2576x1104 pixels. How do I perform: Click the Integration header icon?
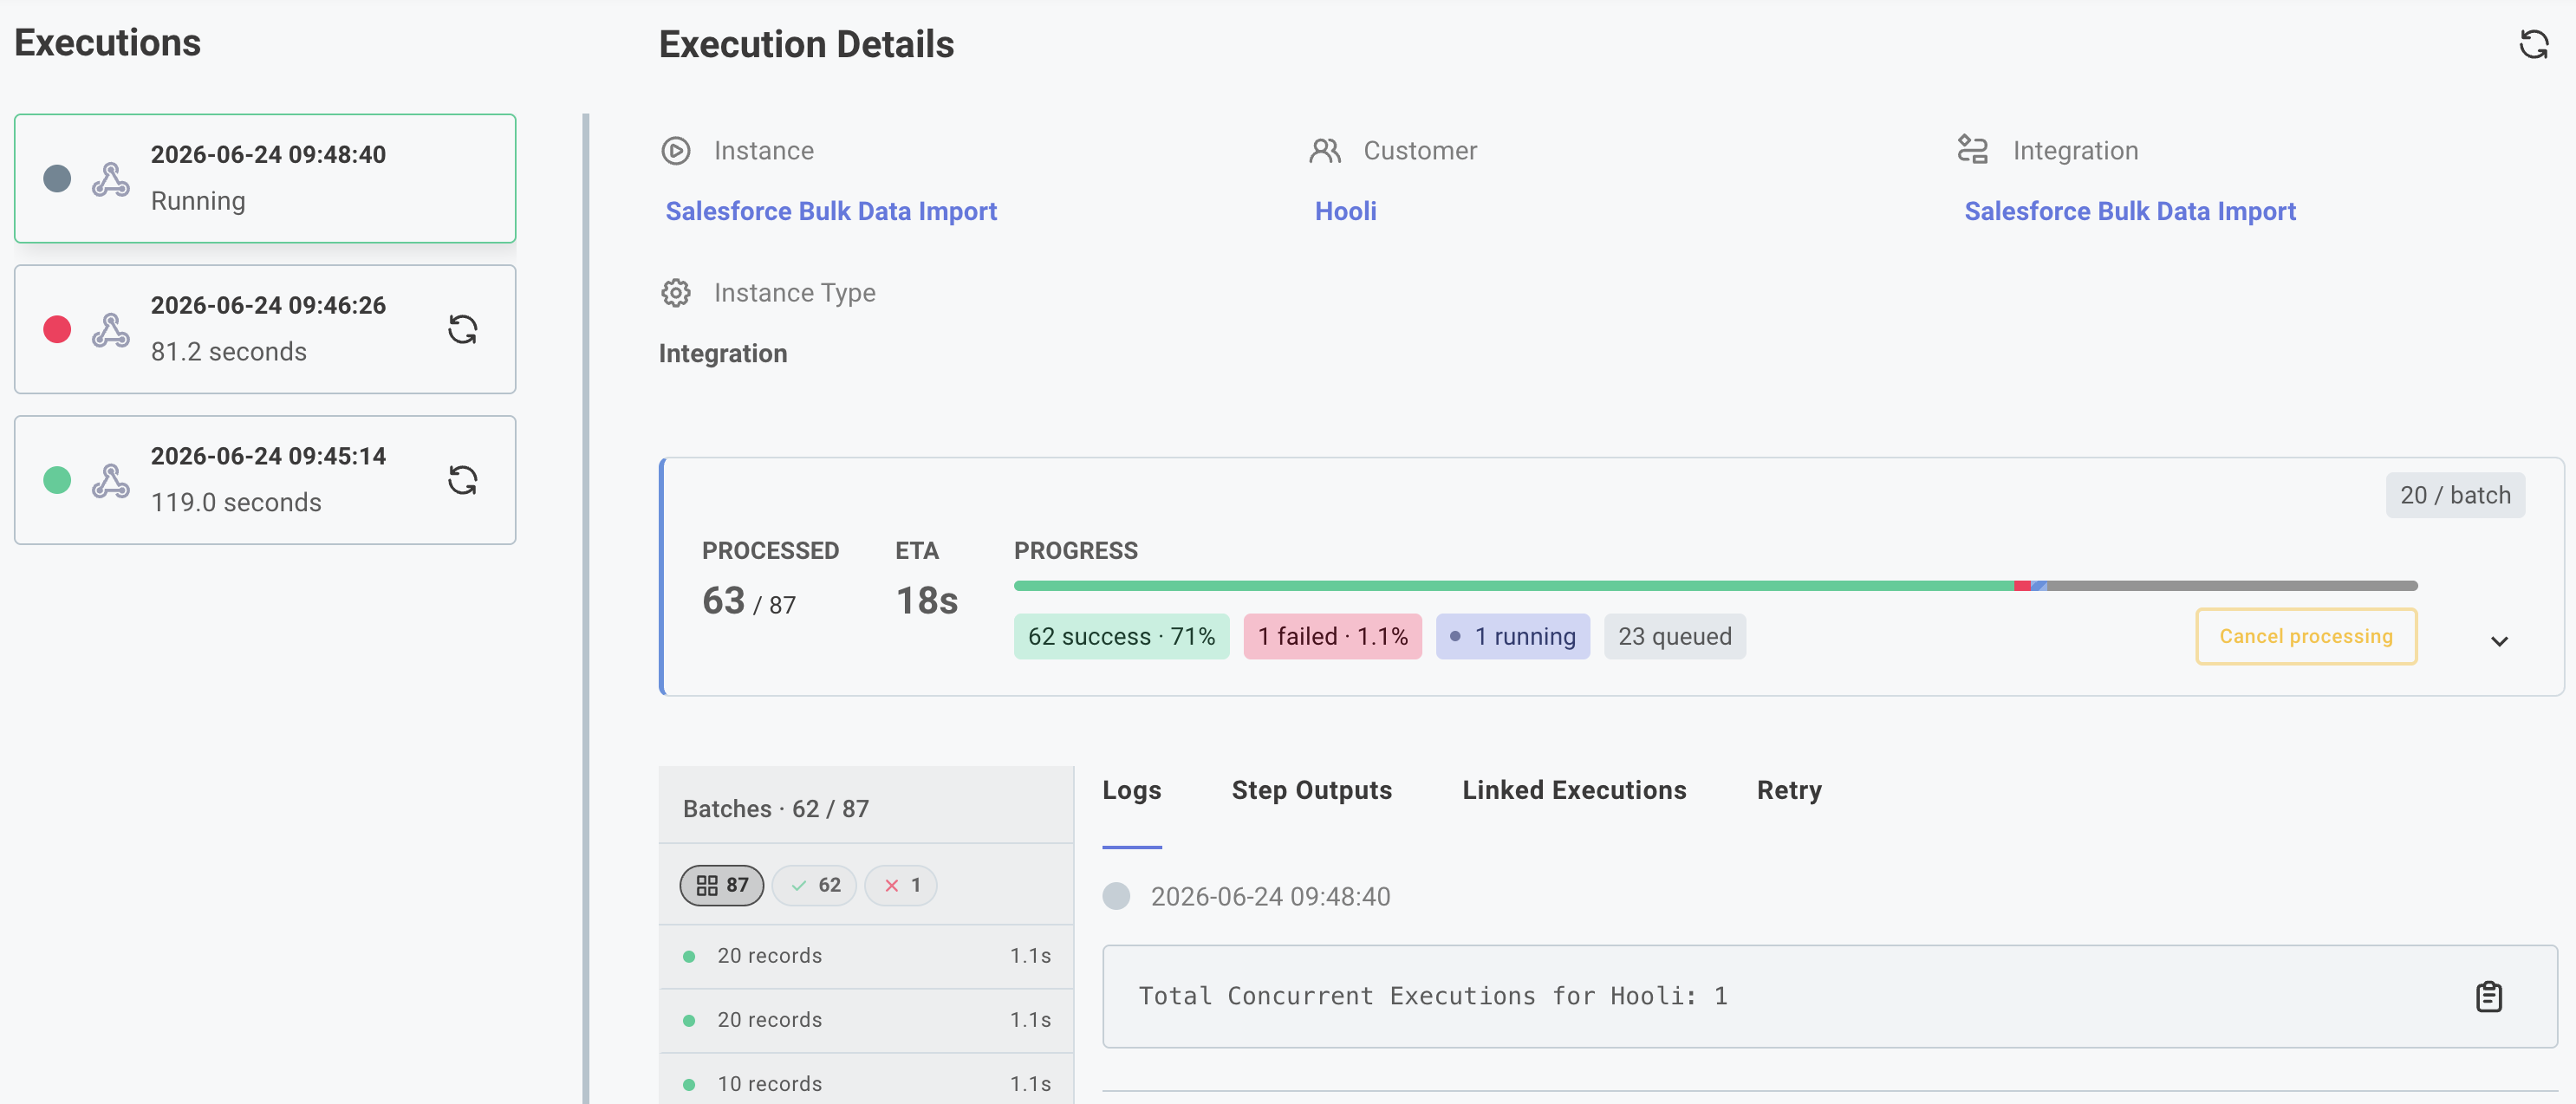click(1973, 150)
